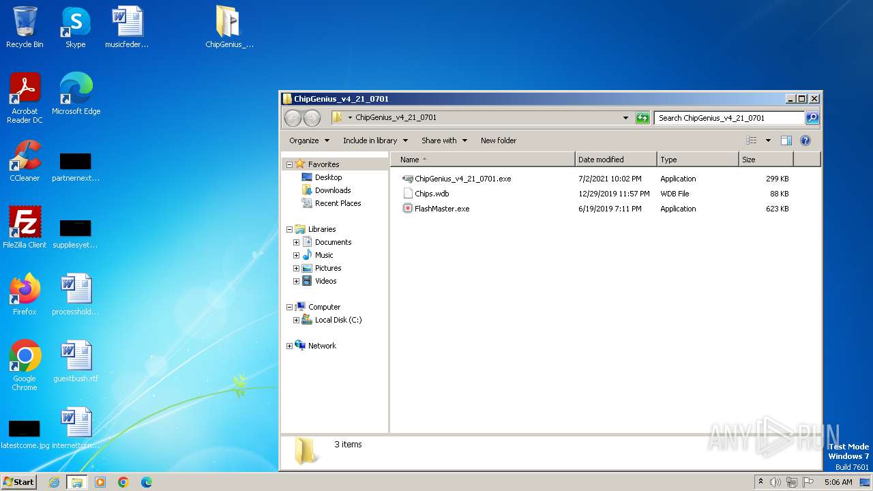Select FlashMaster.exe in file list
Screen dimensions: 873x491
click(x=436, y=209)
